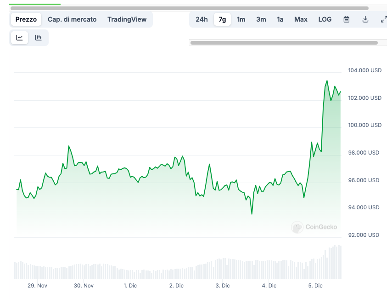Click the Max range button
Screen dimensions: 392x299
coord(301,19)
